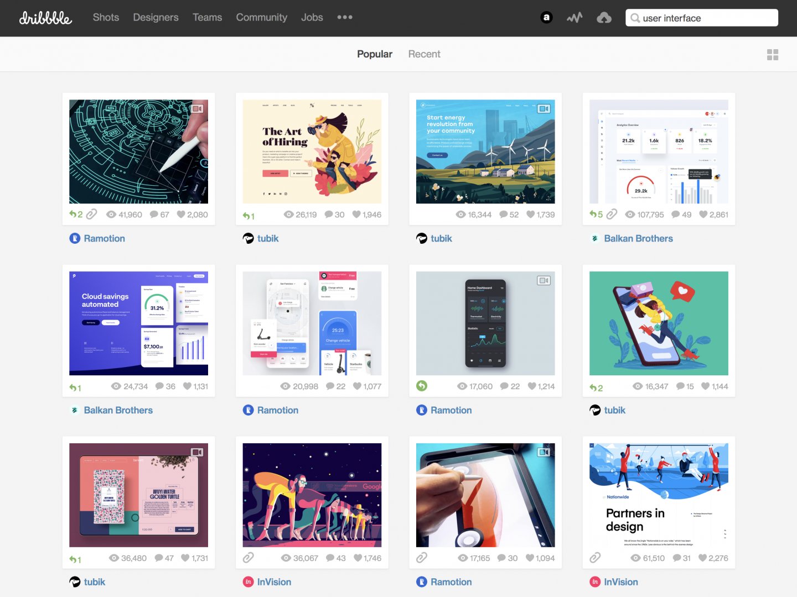Focus the search field with 'user interface'
The image size is (797, 597).
pos(701,18)
